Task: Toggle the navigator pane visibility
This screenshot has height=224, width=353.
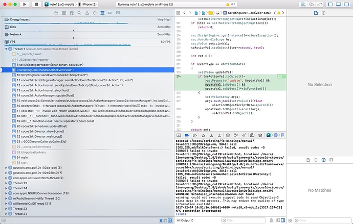Action: [330, 4]
